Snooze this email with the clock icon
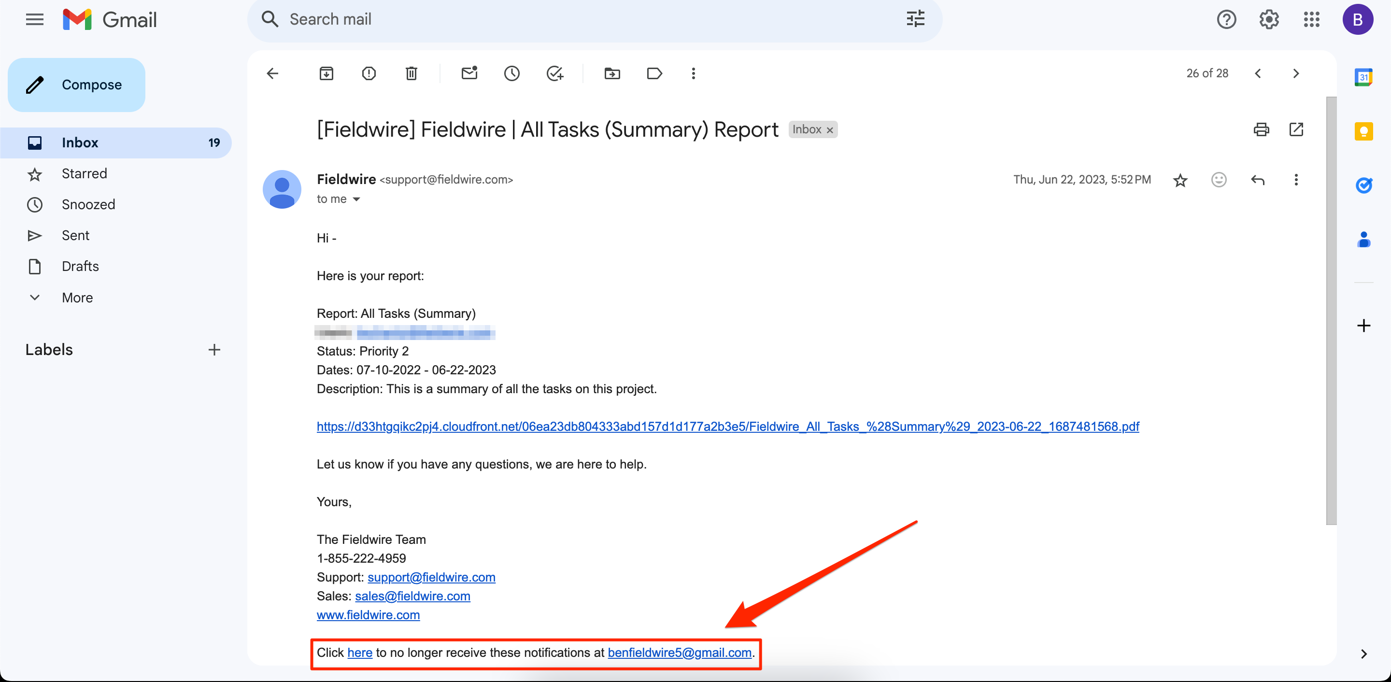The width and height of the screenshot is (1391, 682). 512,73
